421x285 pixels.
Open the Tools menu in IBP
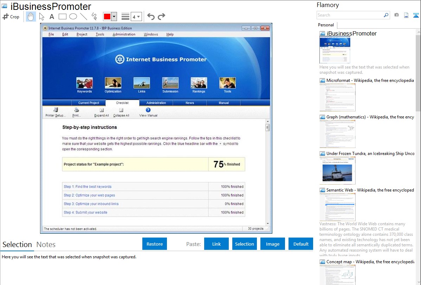[100, 34]
